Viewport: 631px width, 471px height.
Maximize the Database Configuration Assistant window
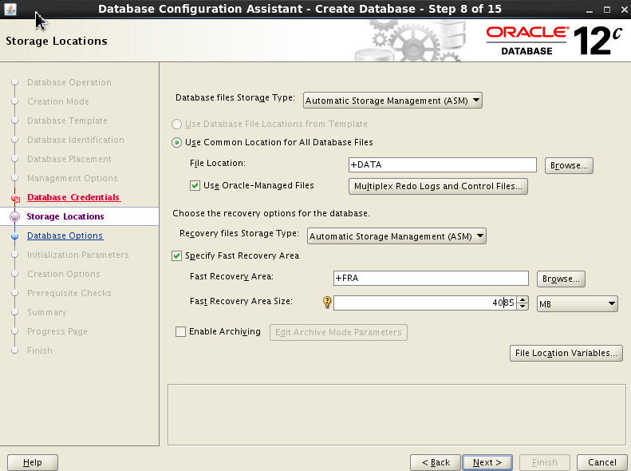607,10
